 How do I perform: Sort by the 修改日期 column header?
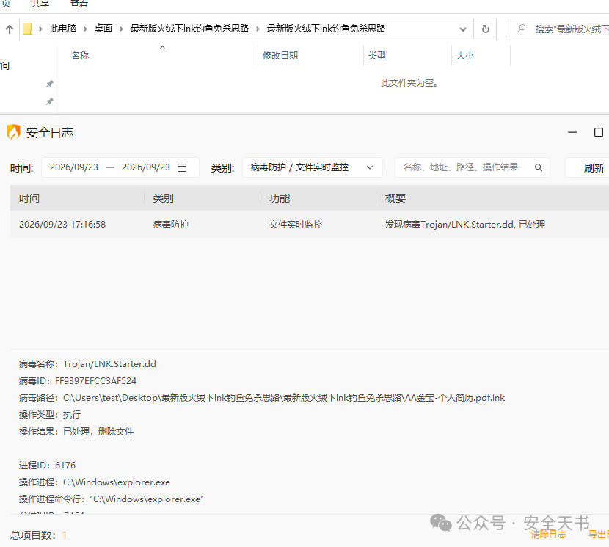[x=280, y=56]
